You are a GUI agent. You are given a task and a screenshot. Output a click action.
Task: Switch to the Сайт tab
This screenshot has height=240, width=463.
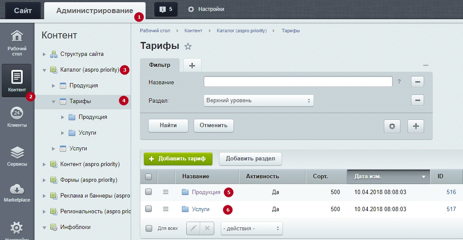[23, 10]
